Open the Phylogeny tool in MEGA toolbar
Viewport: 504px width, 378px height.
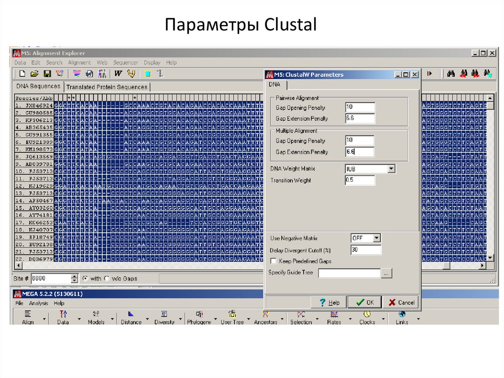[199, 317]
